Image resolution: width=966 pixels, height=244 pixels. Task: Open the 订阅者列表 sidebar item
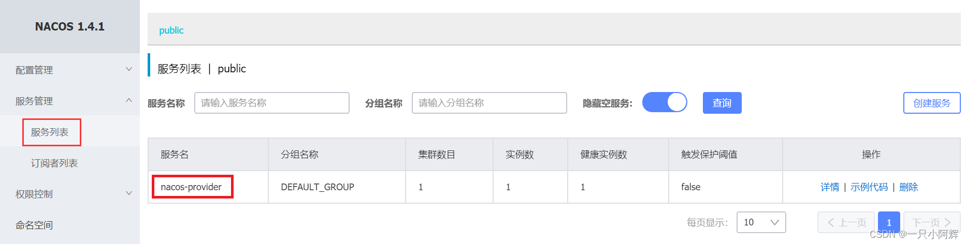pyautogui.click(x=54, y=163)
